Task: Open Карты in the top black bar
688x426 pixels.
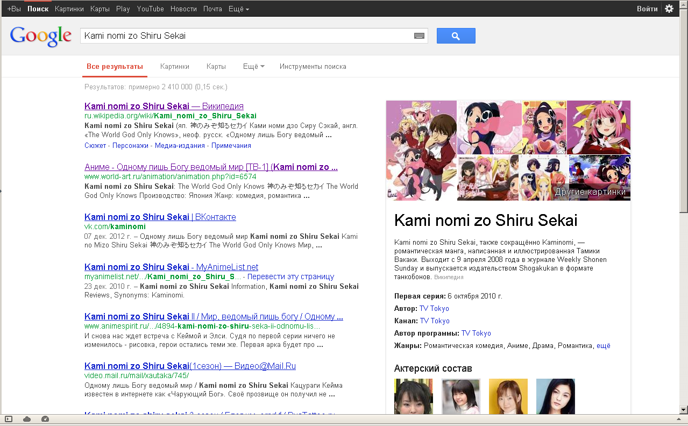Action: 100,9
